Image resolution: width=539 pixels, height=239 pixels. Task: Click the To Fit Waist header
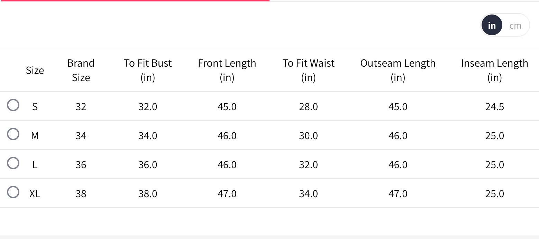[308, 70]
